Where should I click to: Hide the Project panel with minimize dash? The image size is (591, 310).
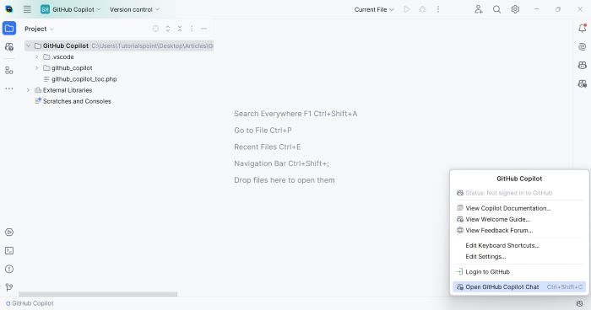tap(204, 29)
